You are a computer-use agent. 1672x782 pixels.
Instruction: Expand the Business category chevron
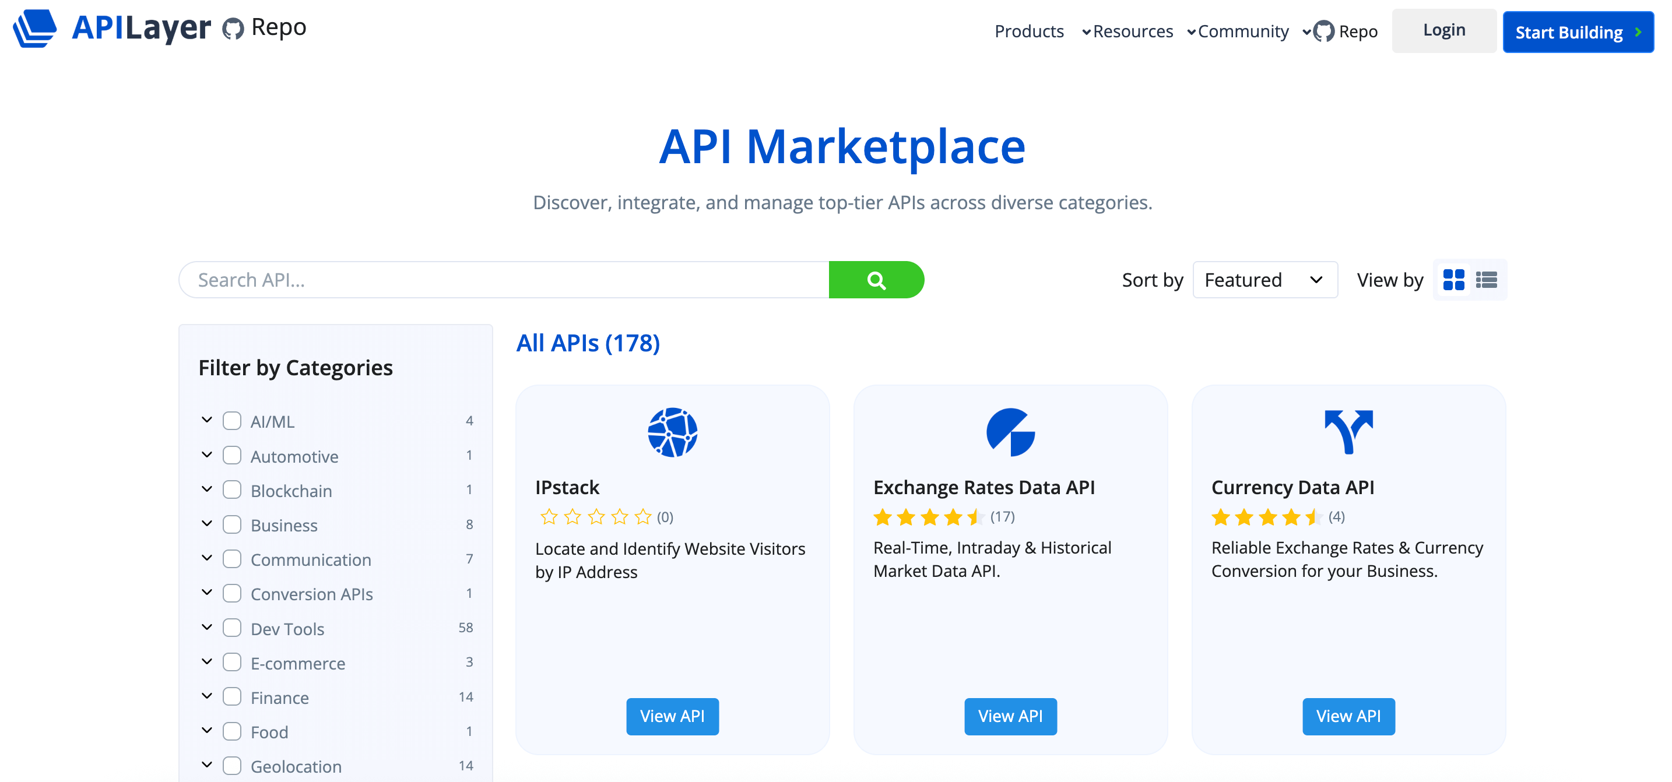(x=206, y=524)
